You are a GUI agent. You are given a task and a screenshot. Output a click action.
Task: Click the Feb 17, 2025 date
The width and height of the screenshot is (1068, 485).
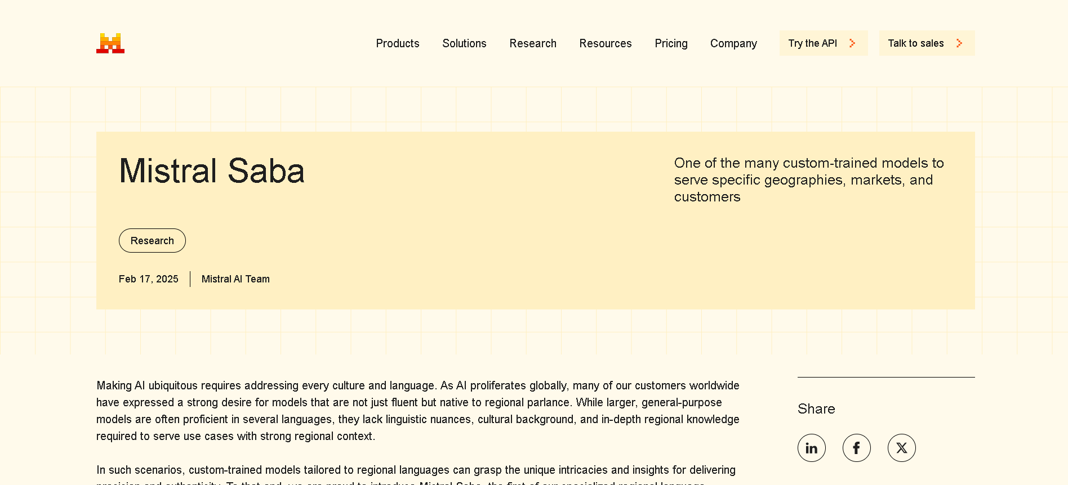tap(149, 279)
